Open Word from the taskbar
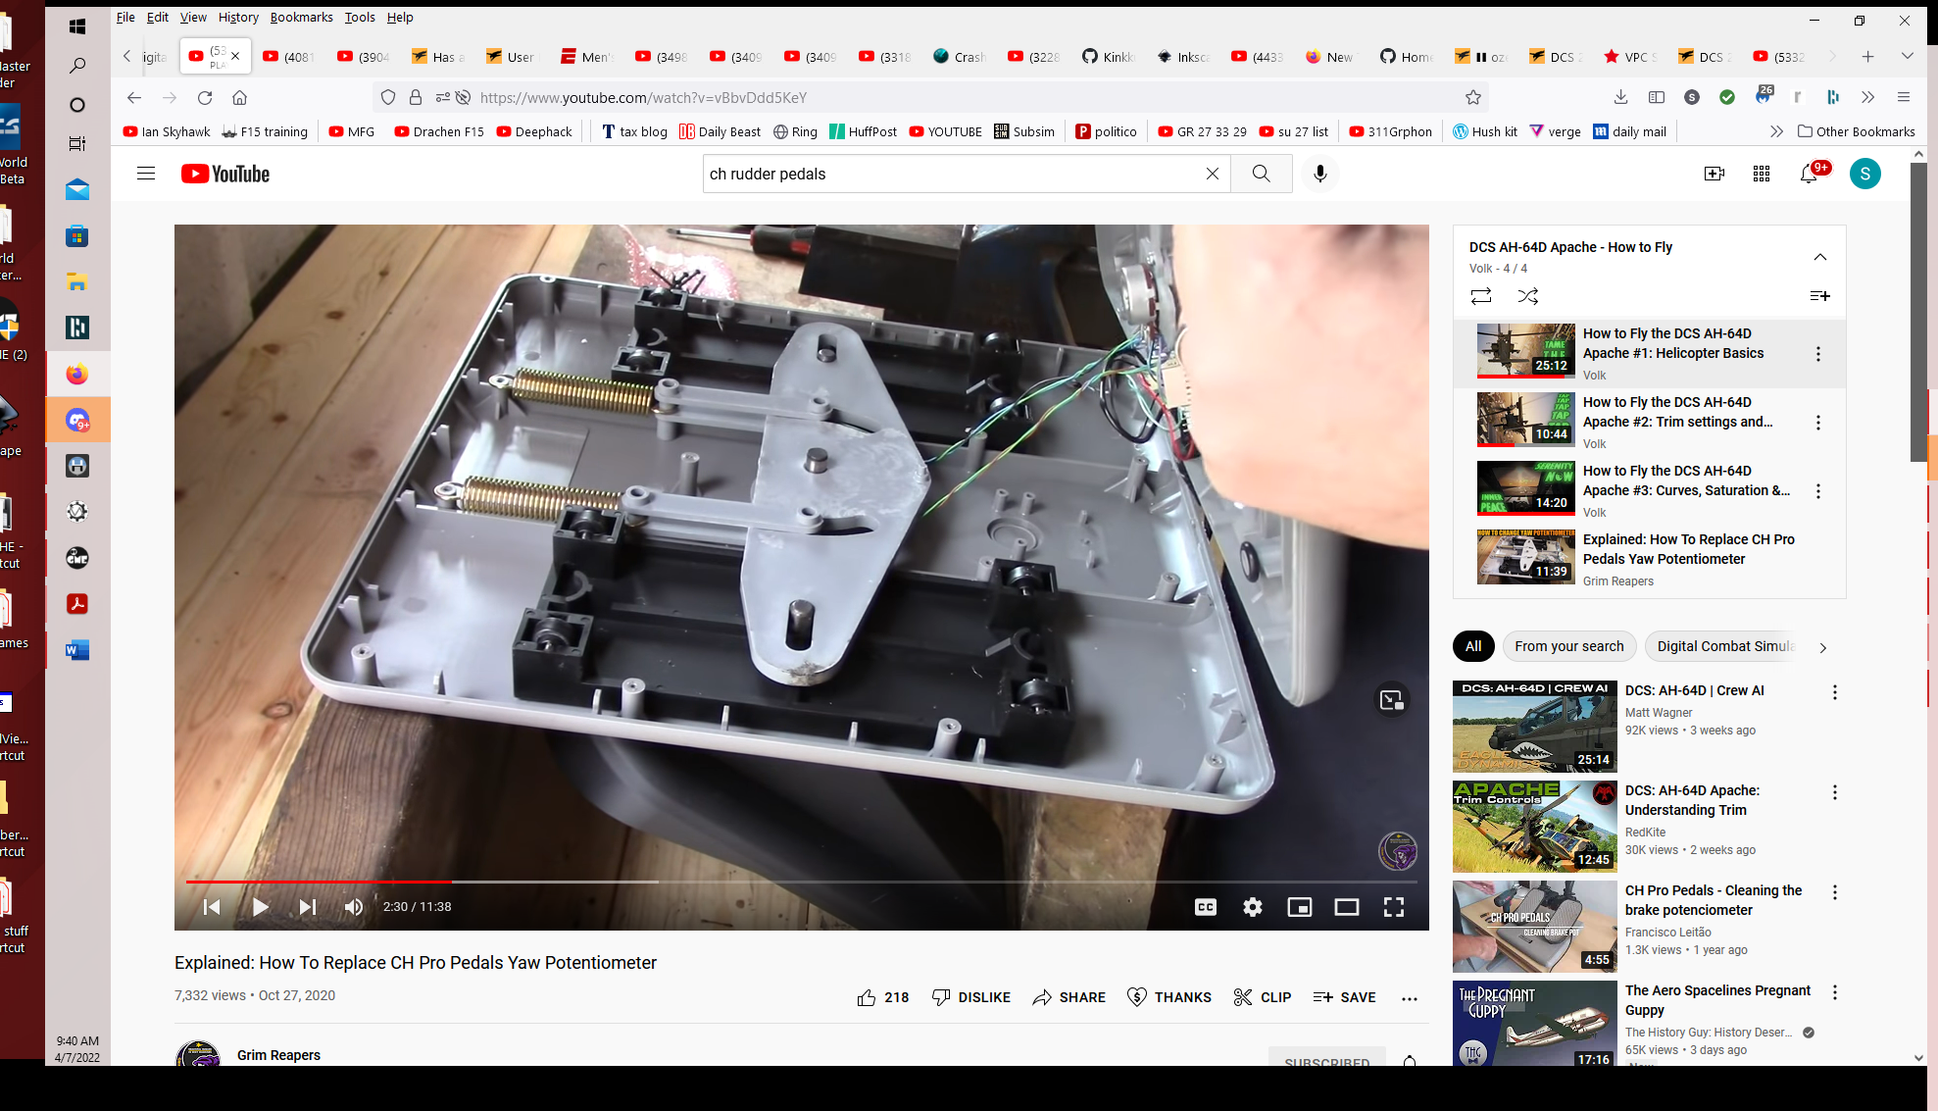1938x1111 pixels. (x=76, y=650)
